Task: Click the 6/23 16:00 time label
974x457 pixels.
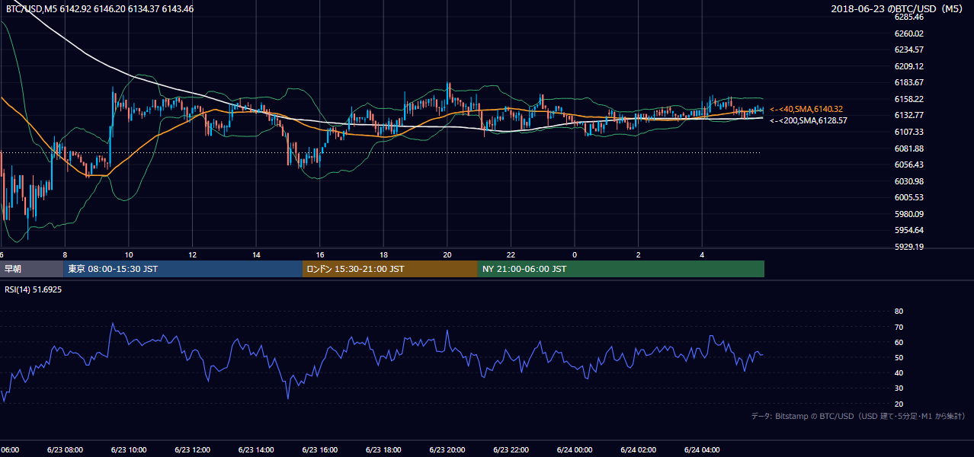Action: point(320,450)
